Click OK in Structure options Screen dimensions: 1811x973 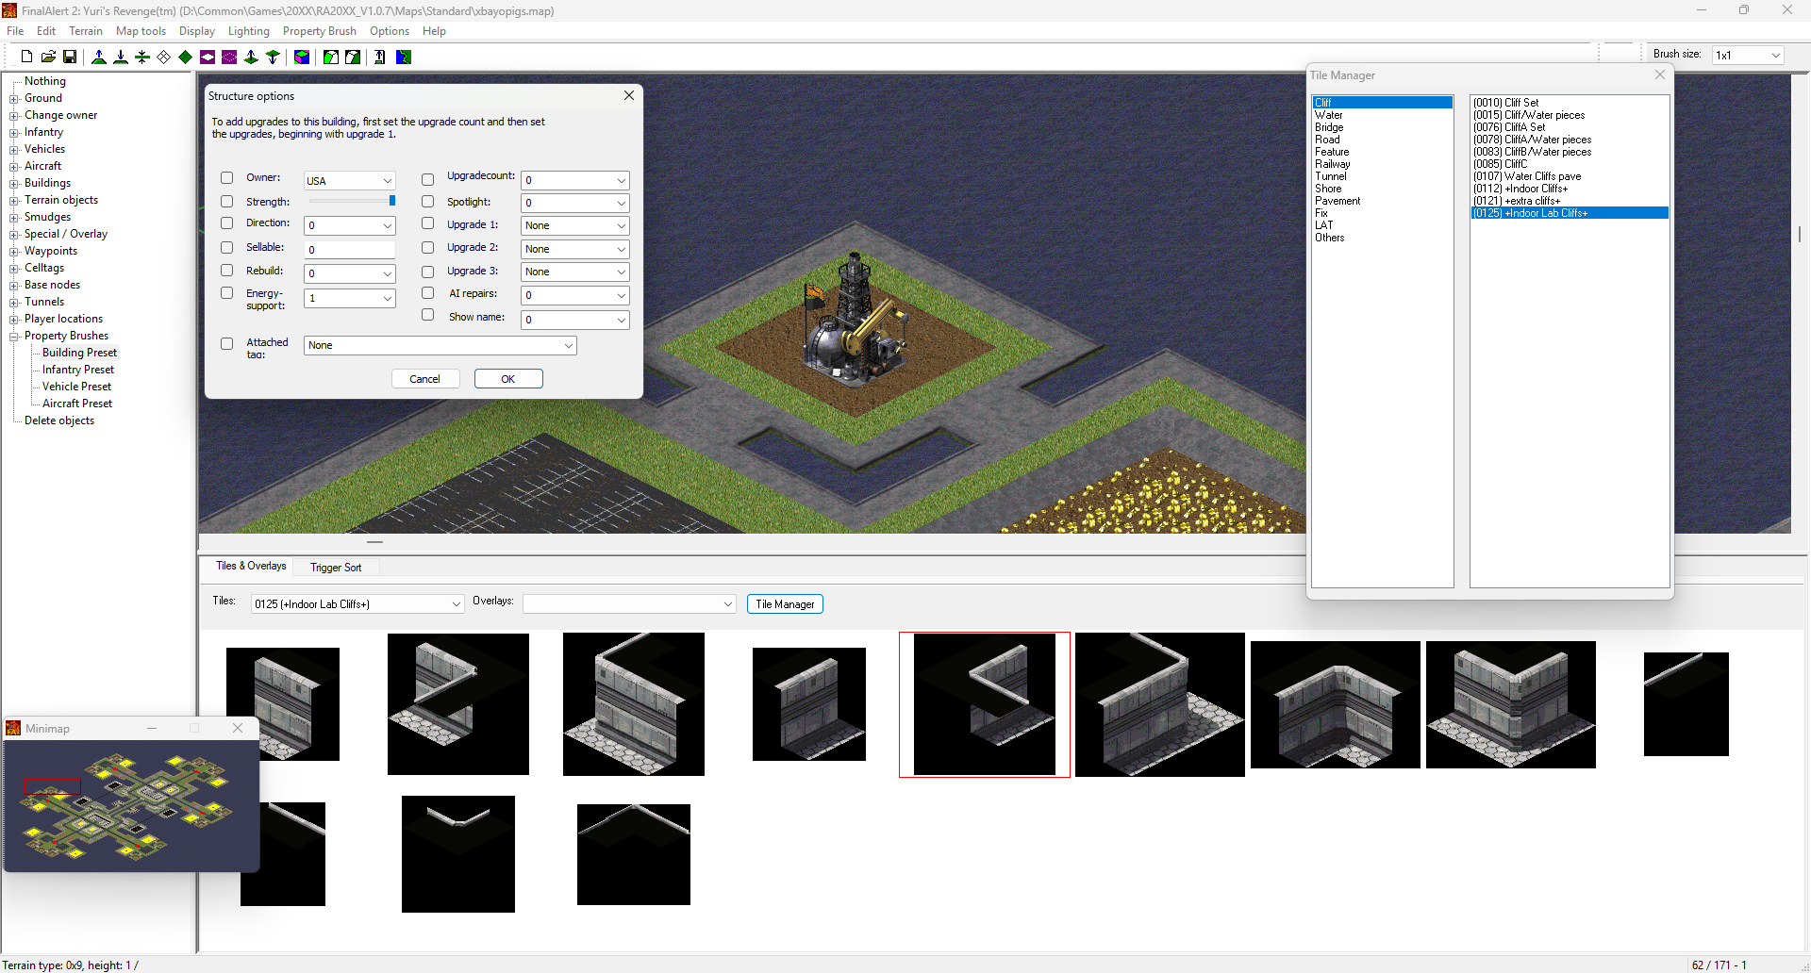point(508,379)
